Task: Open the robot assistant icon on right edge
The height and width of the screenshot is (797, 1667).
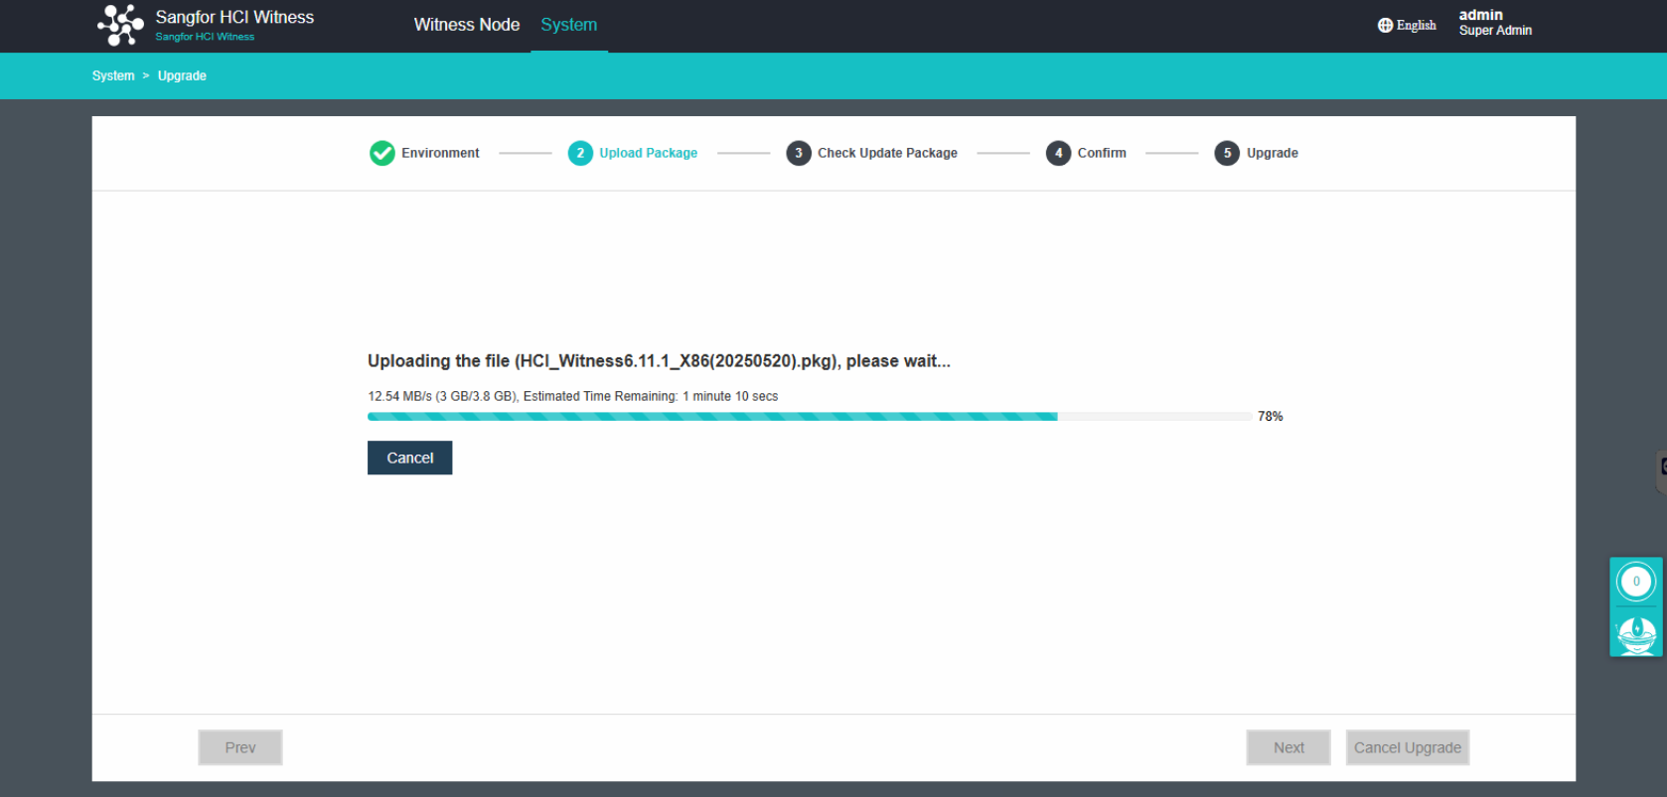Action: pyautogui.click(x=1636, y=633)
